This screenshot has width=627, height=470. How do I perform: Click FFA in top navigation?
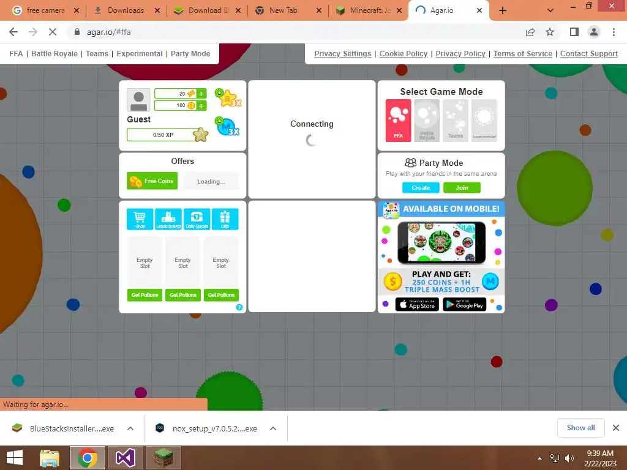16,54
